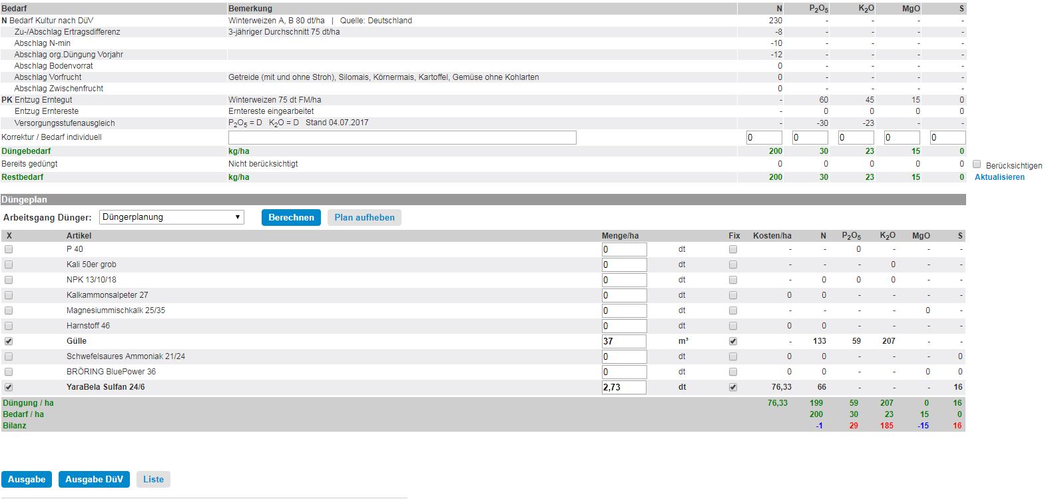Click the Aktualisieren link
This screenshot has height=499, width=1052.
pos(999,177)
